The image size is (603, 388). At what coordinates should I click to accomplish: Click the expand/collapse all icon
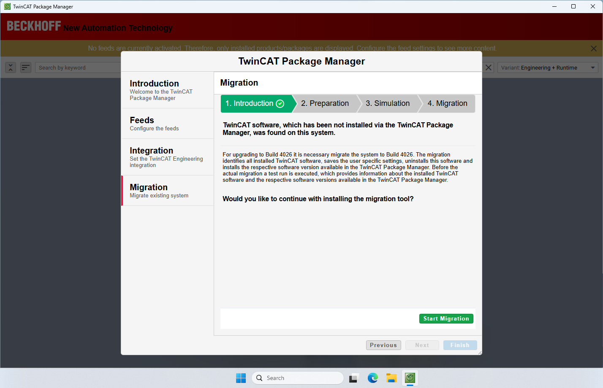point(11,67)
